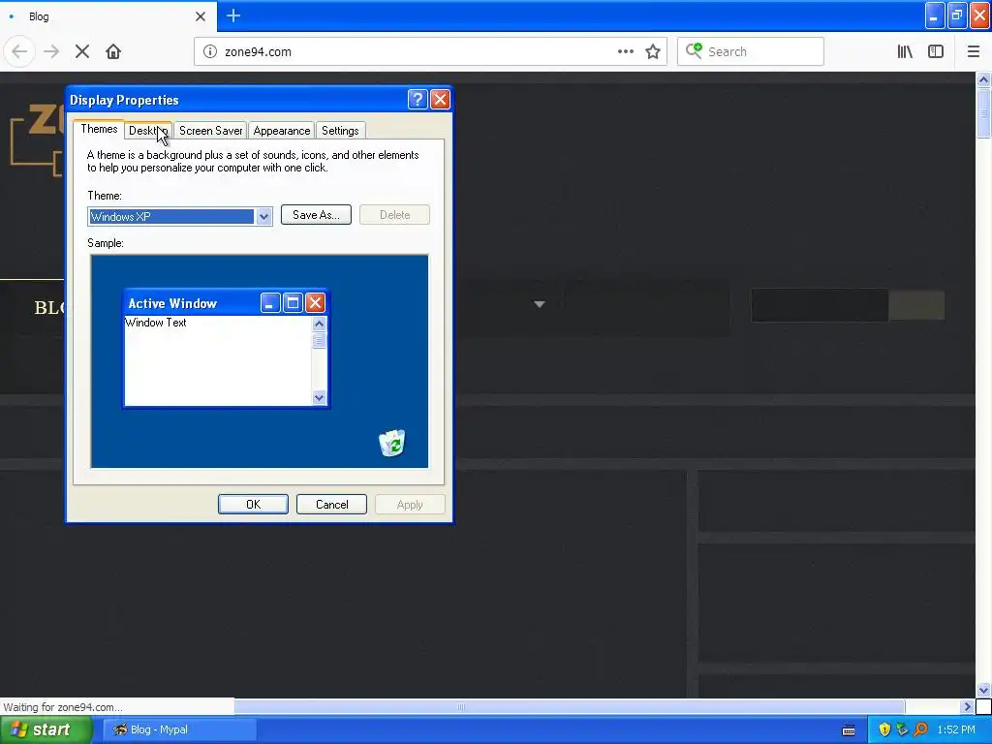Click the Recycle Bin in the sample preview
This screenshot has width=992, height=744.
click(x=392, y=443)
